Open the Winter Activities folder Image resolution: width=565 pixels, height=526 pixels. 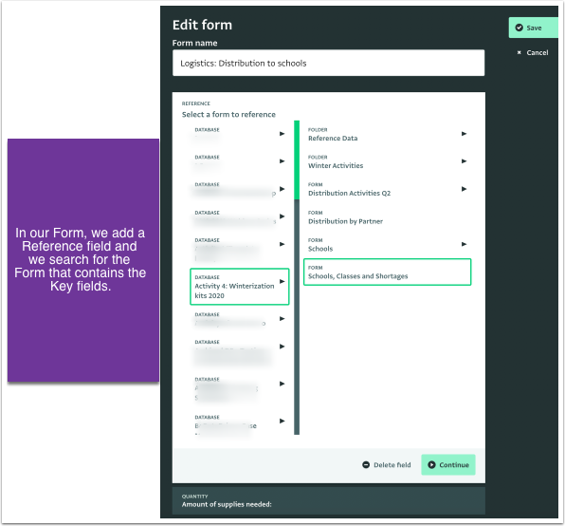387,161
